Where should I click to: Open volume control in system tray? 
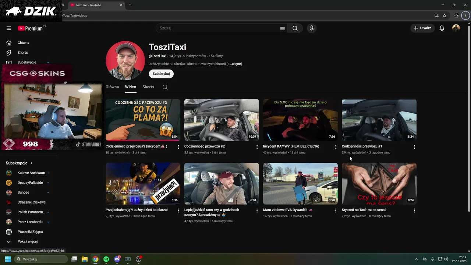coord(446,259)
